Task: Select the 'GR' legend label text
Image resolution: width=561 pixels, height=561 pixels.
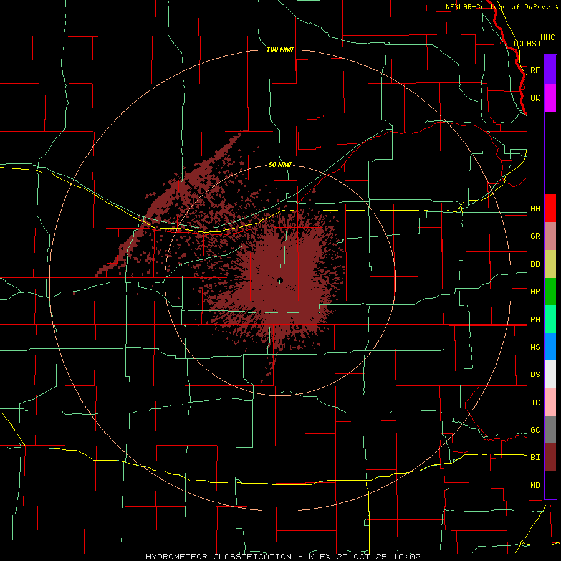Action: [535, 236]
